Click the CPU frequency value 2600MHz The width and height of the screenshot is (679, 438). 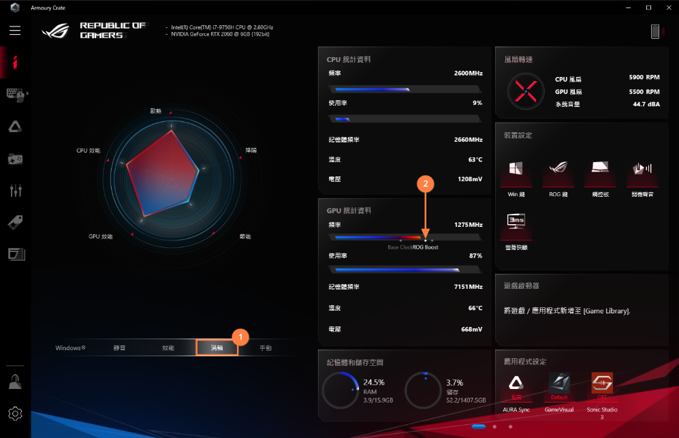pos(468,73)
